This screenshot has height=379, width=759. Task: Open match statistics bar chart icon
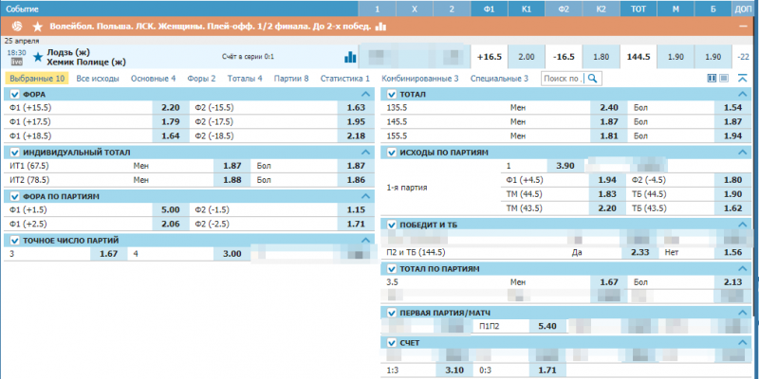pyautogui.click(x=350, y=57)
